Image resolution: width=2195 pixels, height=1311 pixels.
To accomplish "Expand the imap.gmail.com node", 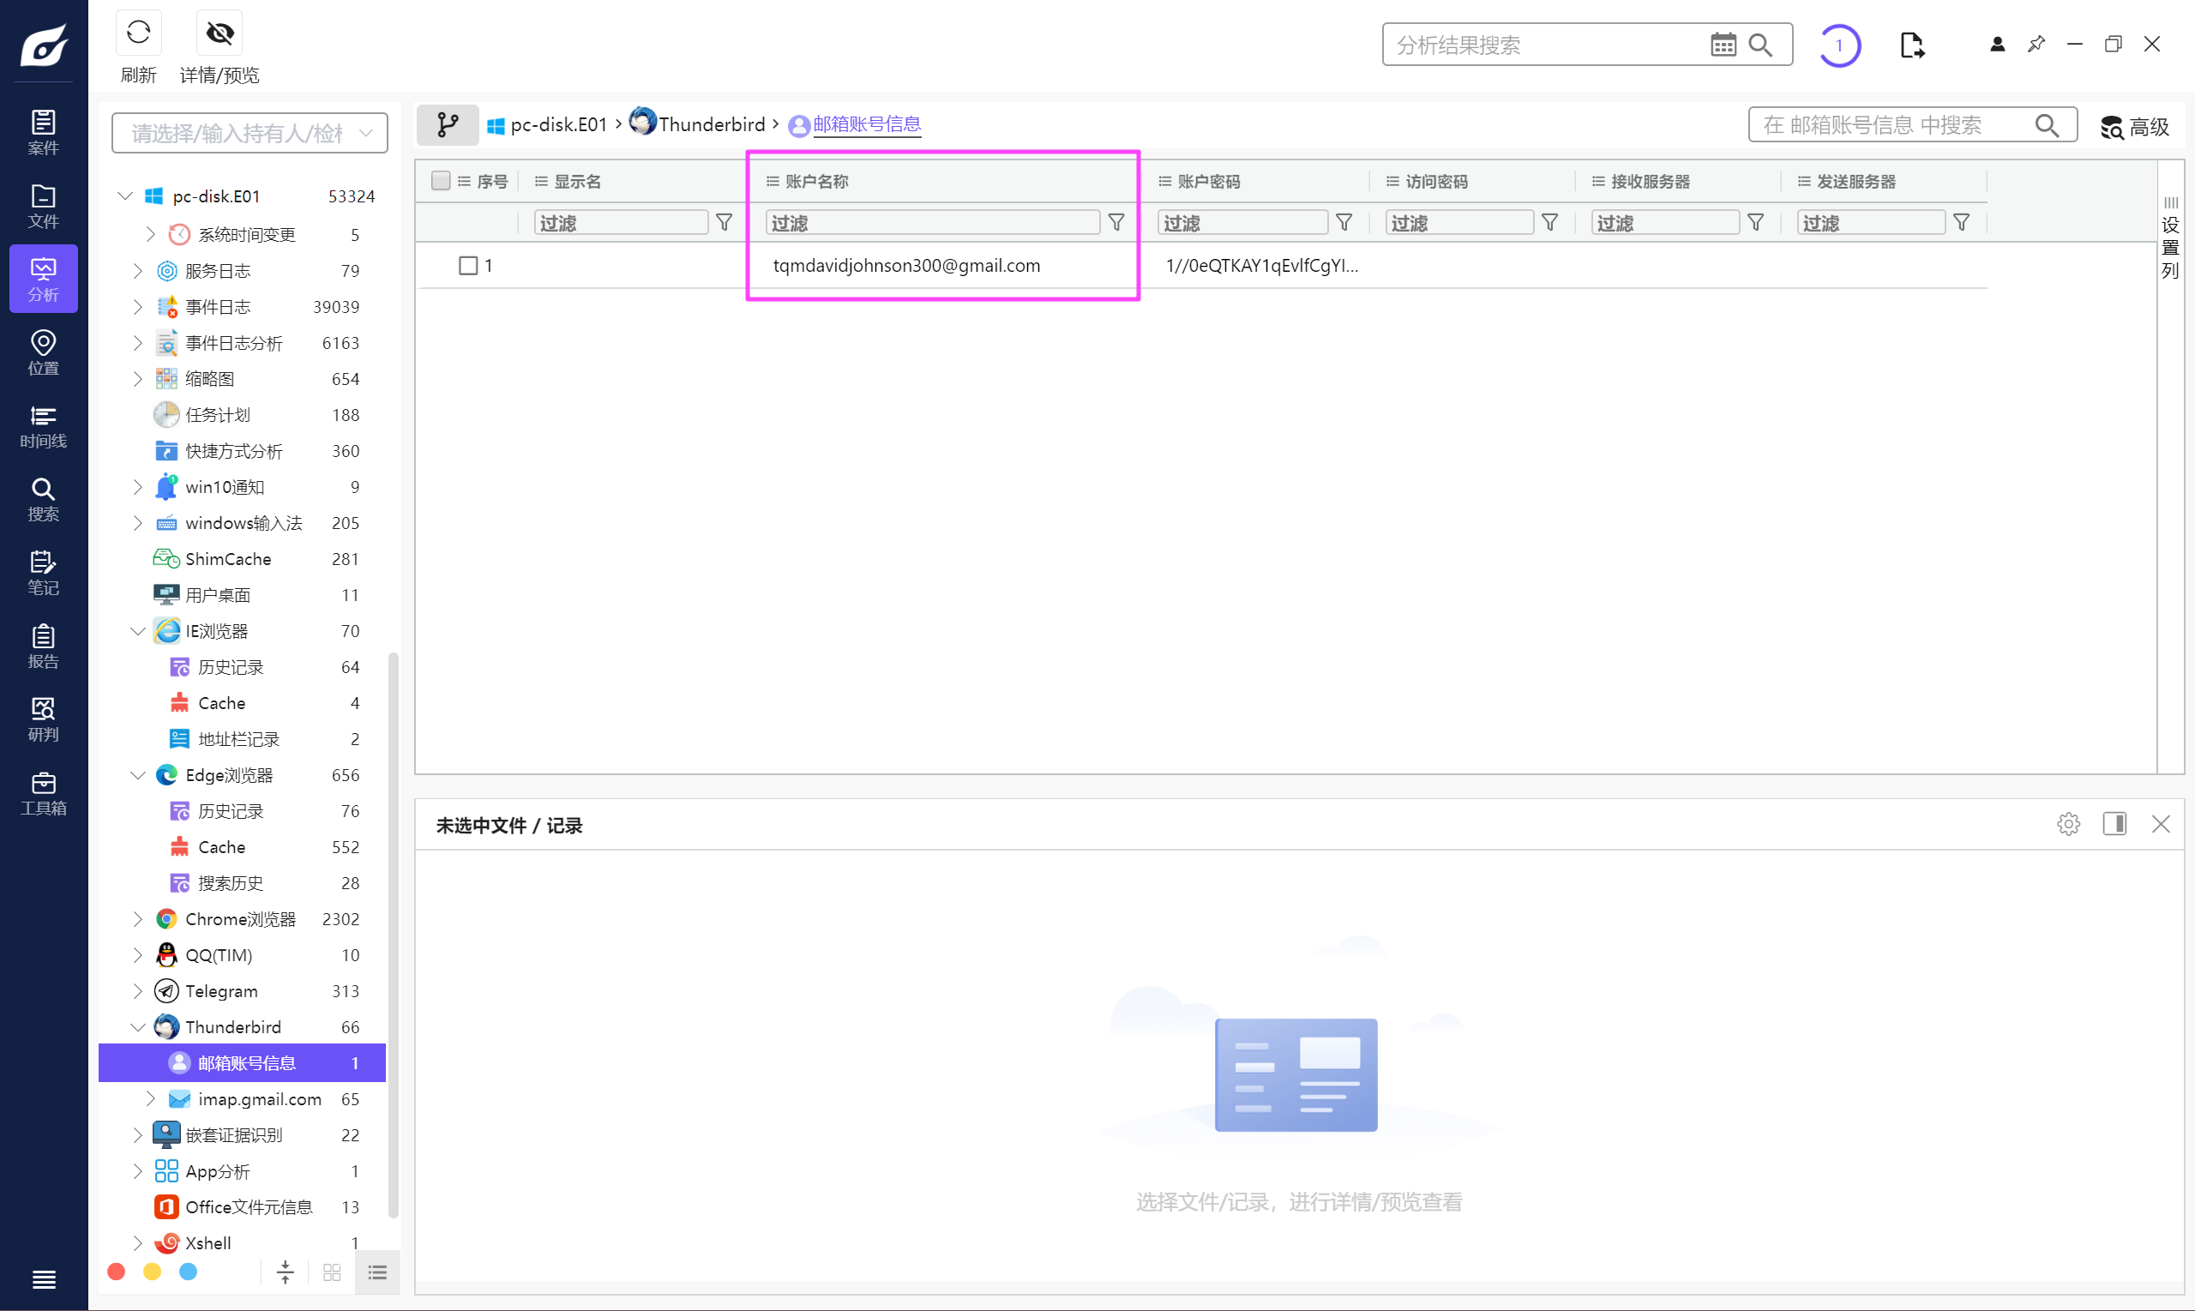I will click(150, 1099).
